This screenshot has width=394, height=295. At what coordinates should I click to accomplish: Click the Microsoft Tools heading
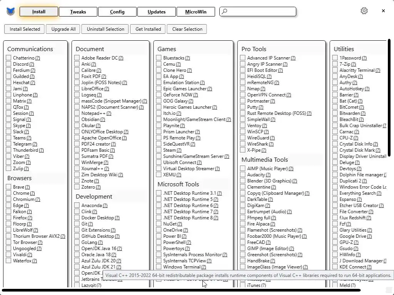(178, 184)
